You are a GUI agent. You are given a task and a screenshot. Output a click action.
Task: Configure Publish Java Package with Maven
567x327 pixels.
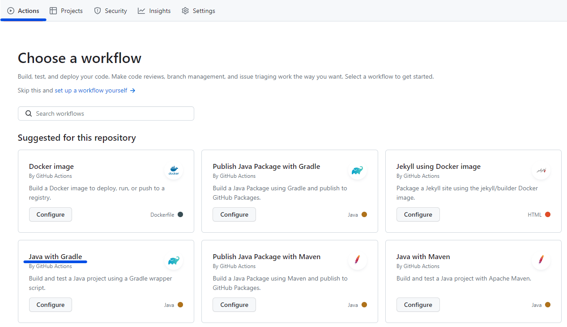point(234,305)
